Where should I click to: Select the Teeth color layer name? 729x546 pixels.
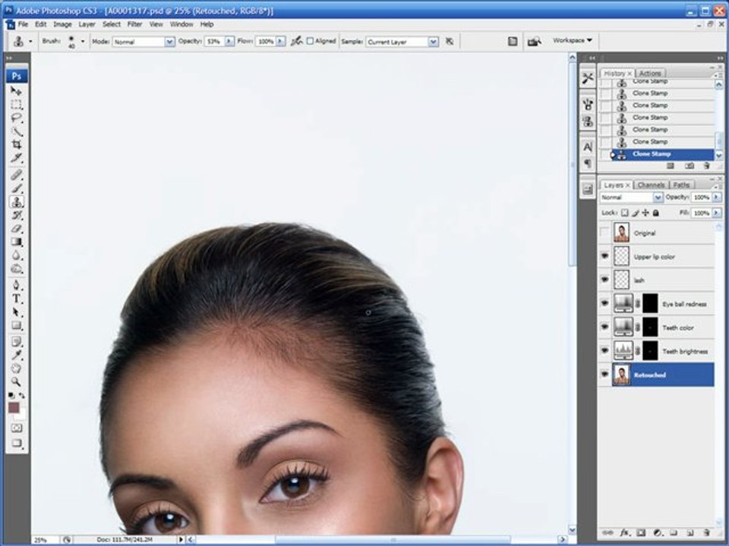[678, 328]
